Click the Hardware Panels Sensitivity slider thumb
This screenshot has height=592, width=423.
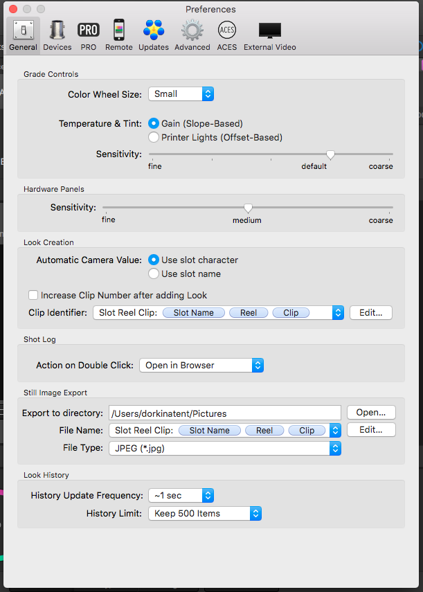click(248, 208)
